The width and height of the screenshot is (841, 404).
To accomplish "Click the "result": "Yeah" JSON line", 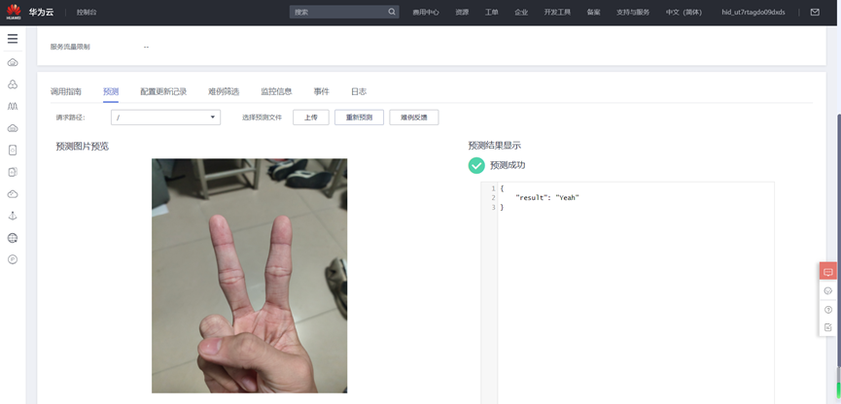I will (547, 198).
